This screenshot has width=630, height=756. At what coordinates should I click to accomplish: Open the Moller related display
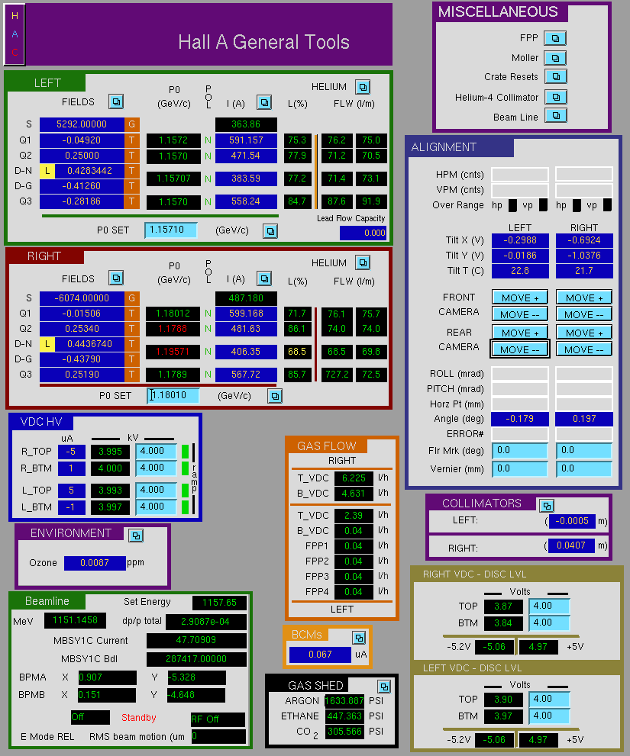tap(555, 58)
